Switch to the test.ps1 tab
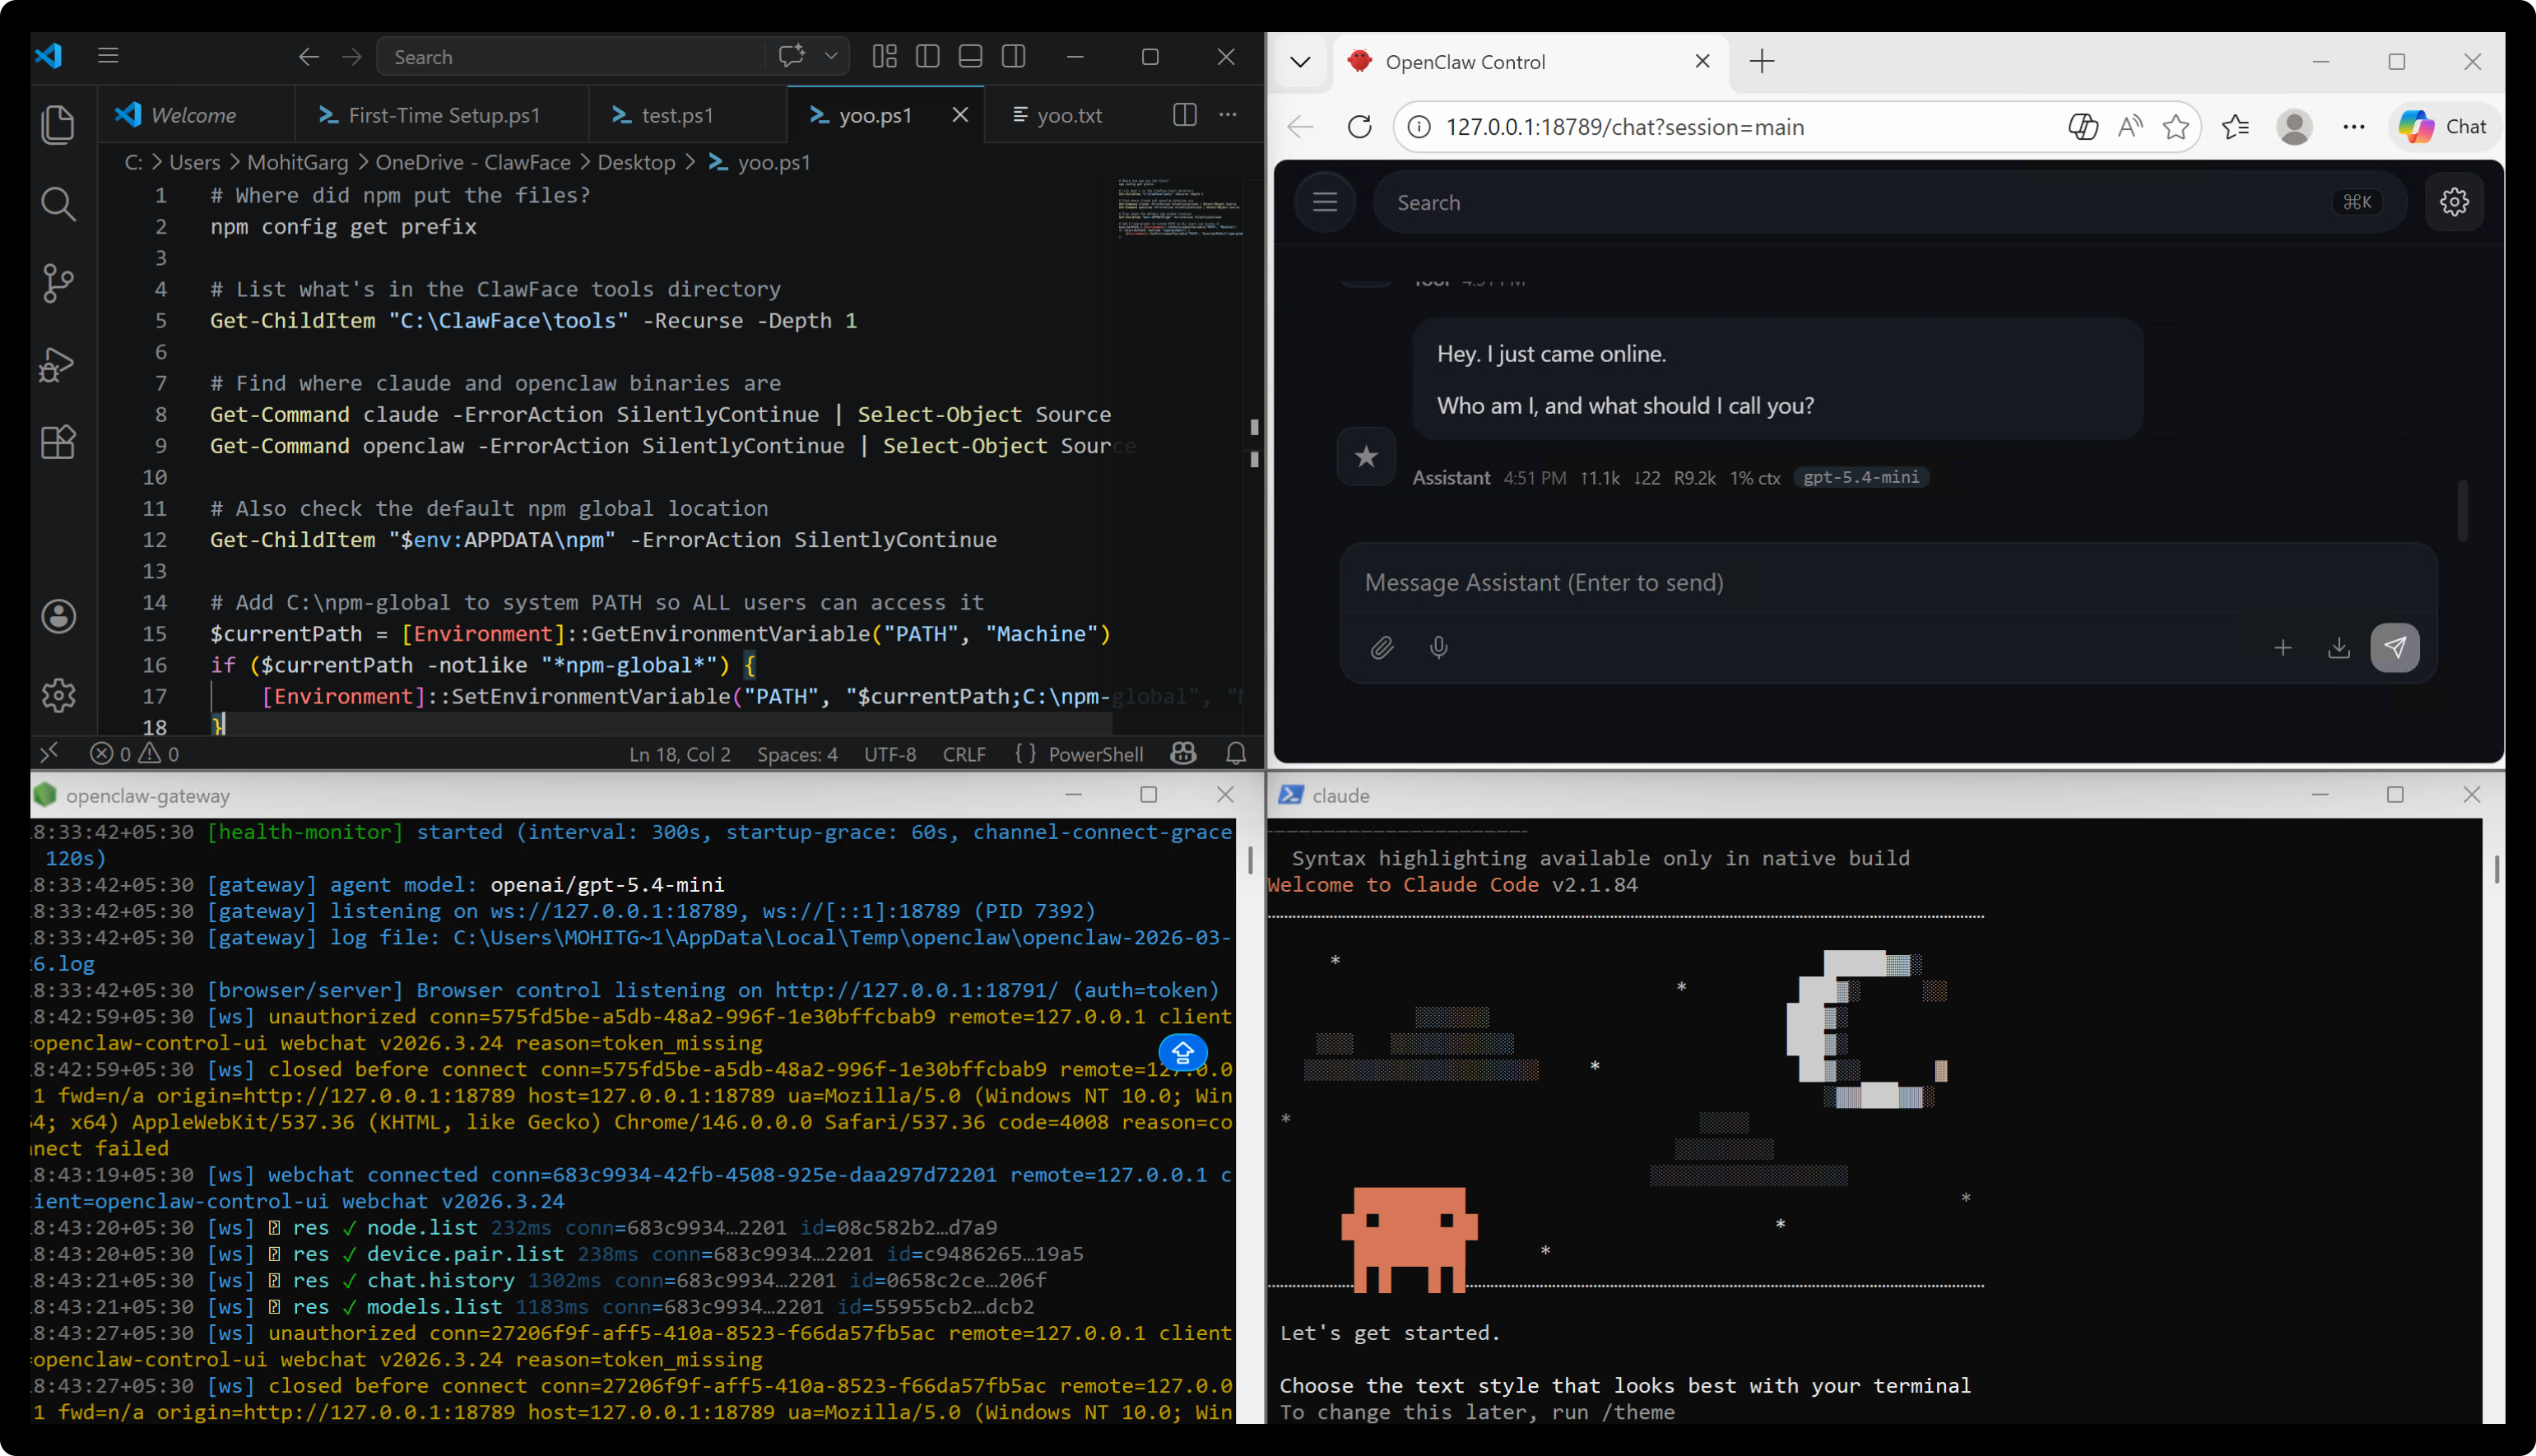 point(676,115)
